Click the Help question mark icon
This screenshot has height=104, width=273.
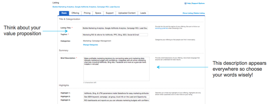(x=186, y=3)
